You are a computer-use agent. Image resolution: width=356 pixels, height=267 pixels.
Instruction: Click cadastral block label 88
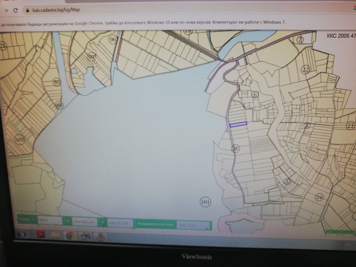59,105
